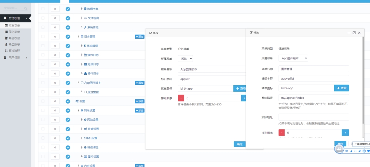The width and height of the screenshot is (370, 167).
Task: Click 确定 button in left dialog
Action: coord(240,144)
